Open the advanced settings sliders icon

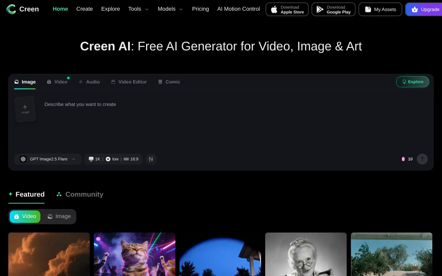pyautogui.click(x=151, y=159)
